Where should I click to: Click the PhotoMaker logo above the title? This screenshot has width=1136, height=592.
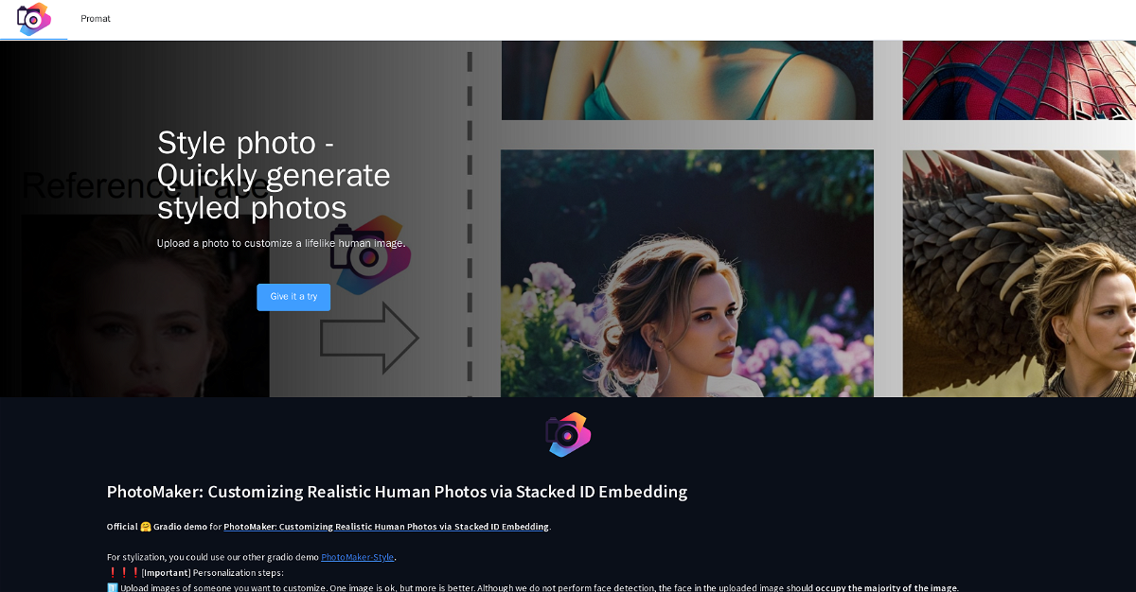[x=568, y=435]
